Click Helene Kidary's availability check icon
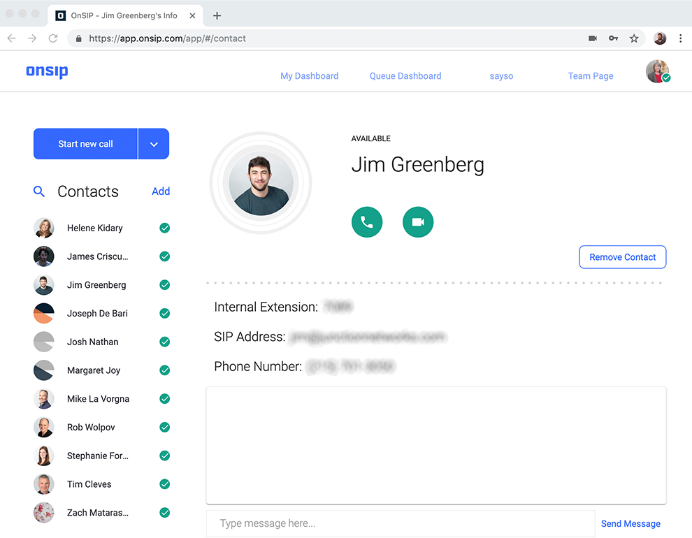The height and width of the screenshot is (538, 692). tap(165, 228)
